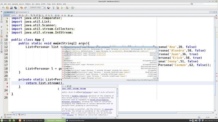Click the Redo toolbar icon

(26, 8)
